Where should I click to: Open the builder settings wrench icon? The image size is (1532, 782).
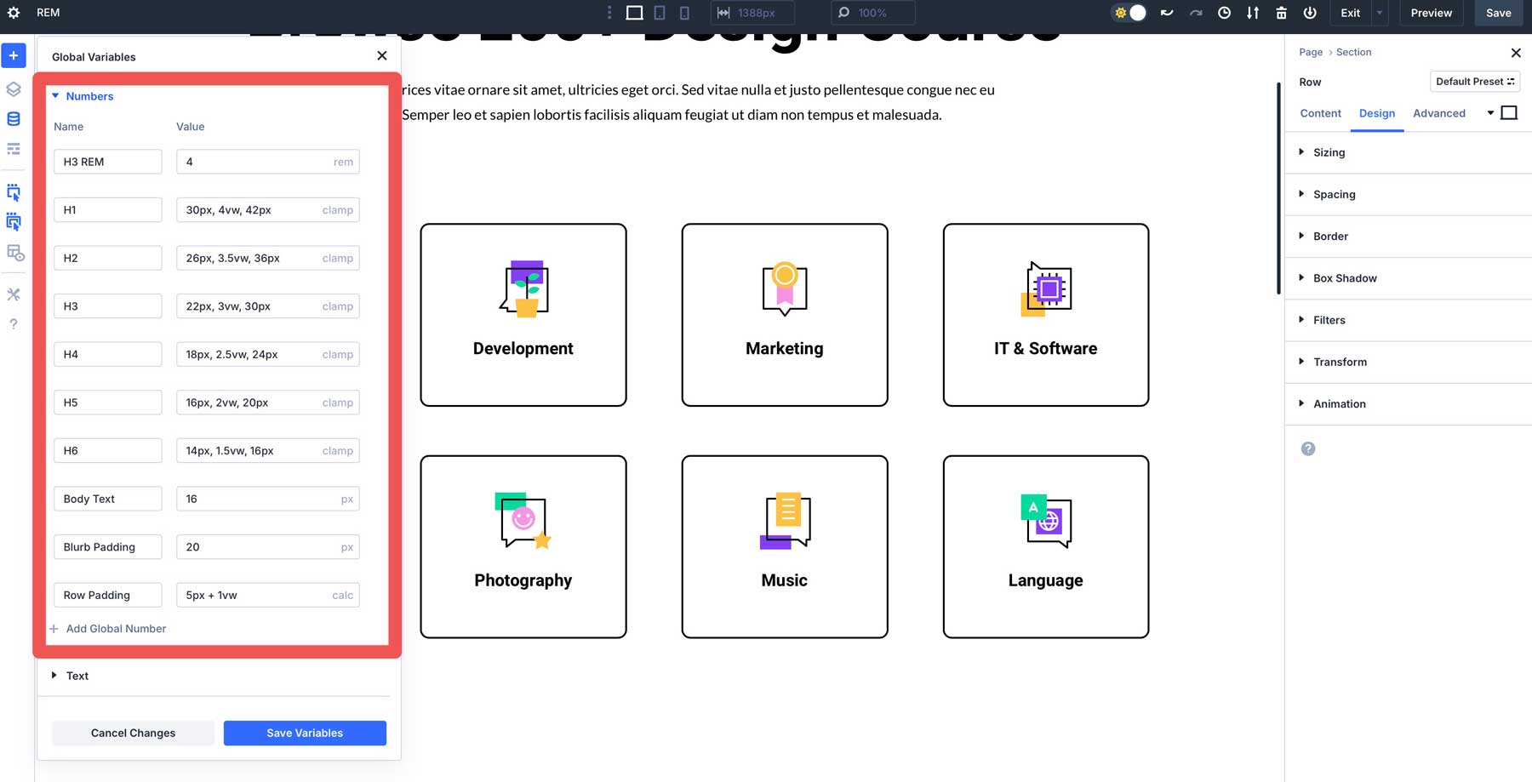(x=14, y=294)
